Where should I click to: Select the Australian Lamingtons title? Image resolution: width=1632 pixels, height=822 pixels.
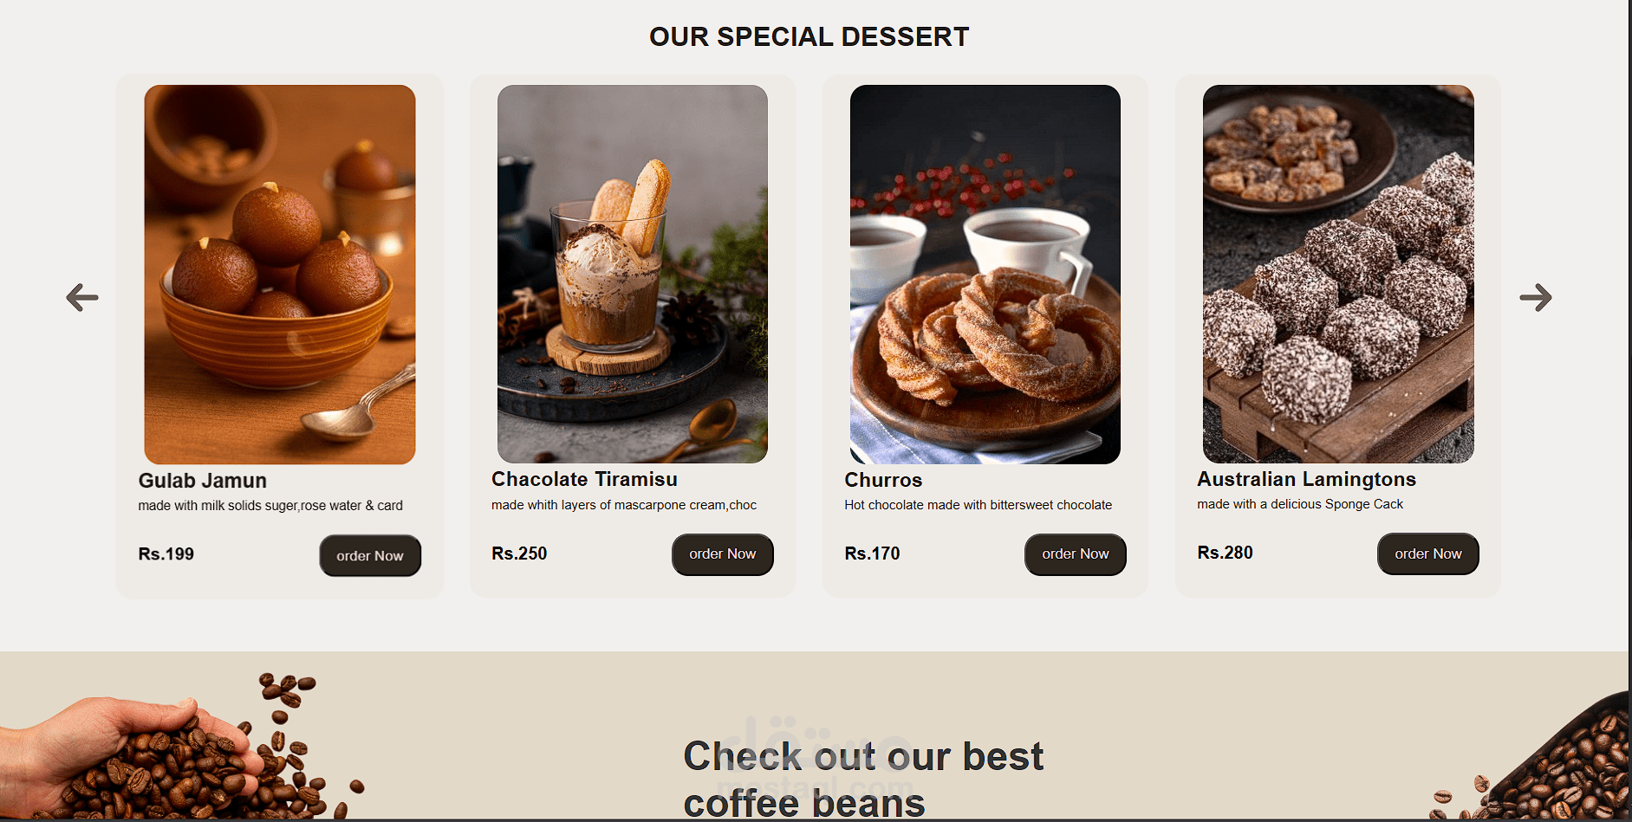[1306, 479]
